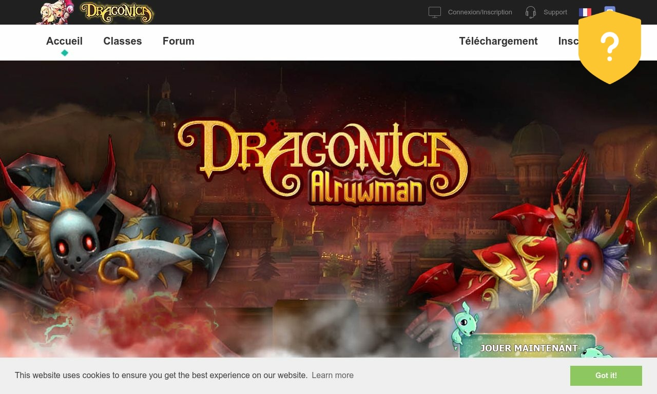Select the French flag language icon
The width and height of the screenshot is (657, 394).
[585, 12]
